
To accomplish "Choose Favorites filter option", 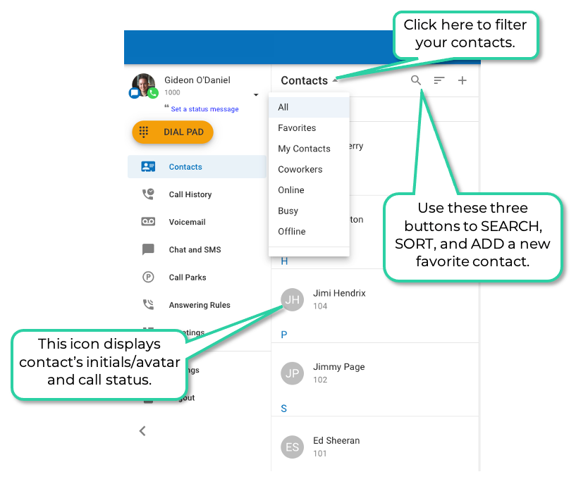I will coord(309,127).
